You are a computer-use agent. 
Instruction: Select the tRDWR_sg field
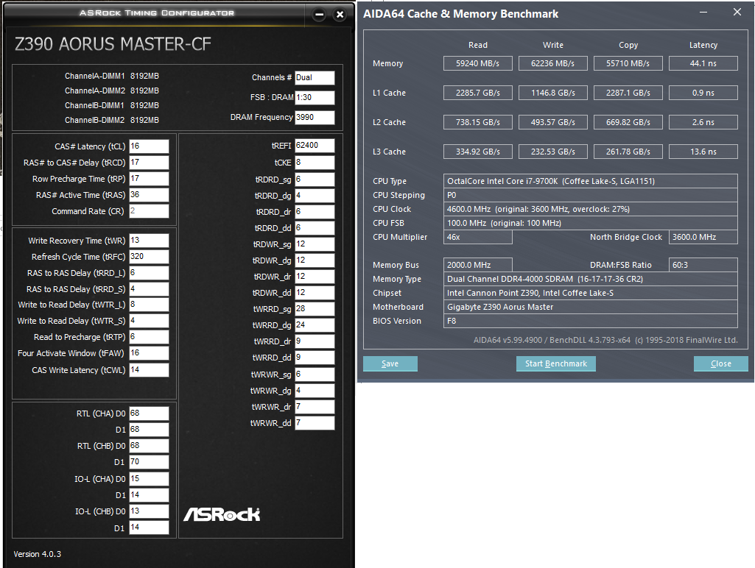click(315, 244)
